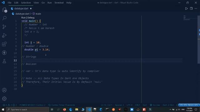Open the Selection menu
The width and height of the screenshot is (200, 112).
point(26,3)
